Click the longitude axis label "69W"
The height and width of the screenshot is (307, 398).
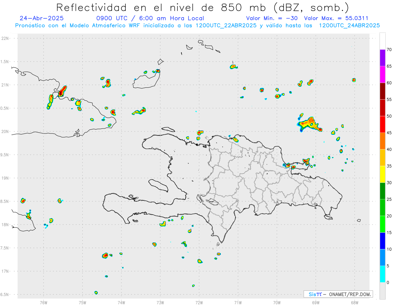pos(316,302)
